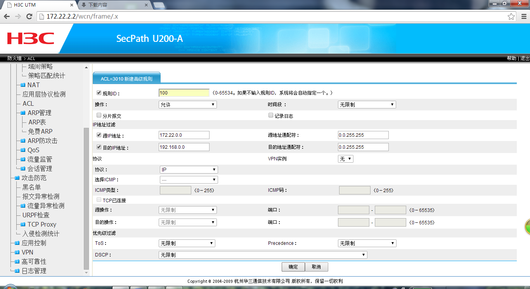Click the 确定 button
Screen dimensions: 530x289
click(x=293, y=267)
